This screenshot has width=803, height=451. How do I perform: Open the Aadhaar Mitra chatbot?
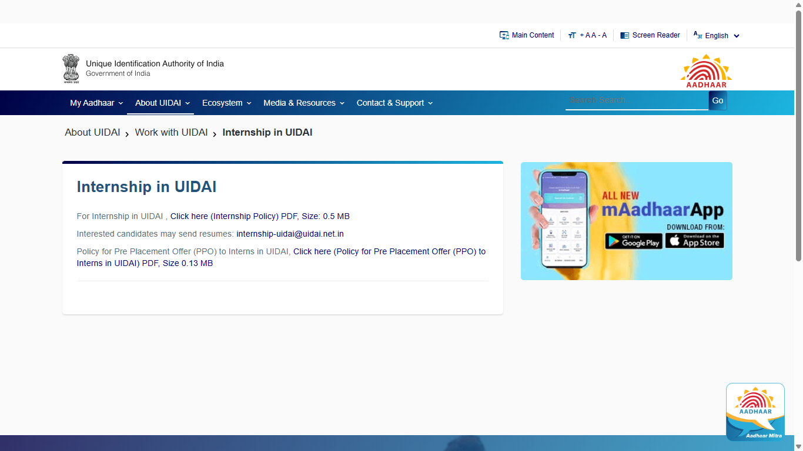coord(755,412)
